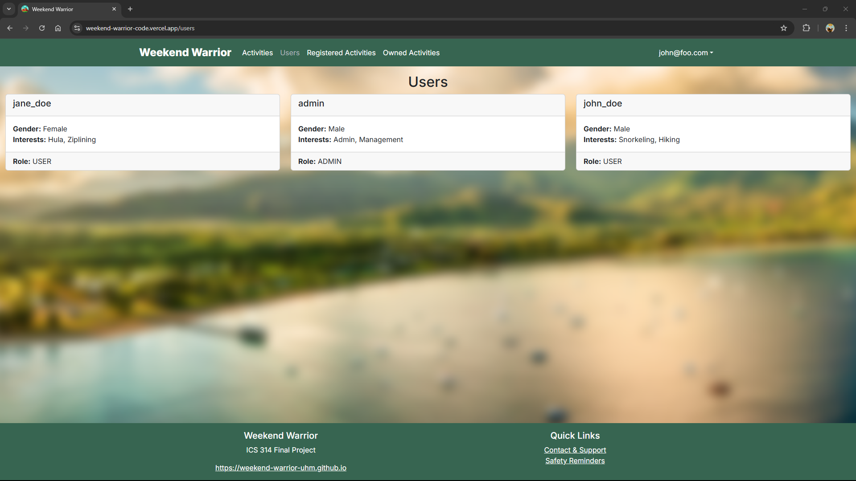The height and width of the screenshot is (481, 856).
Task: Open the john@foo.com account dropdown
Action: click(685, 53)
